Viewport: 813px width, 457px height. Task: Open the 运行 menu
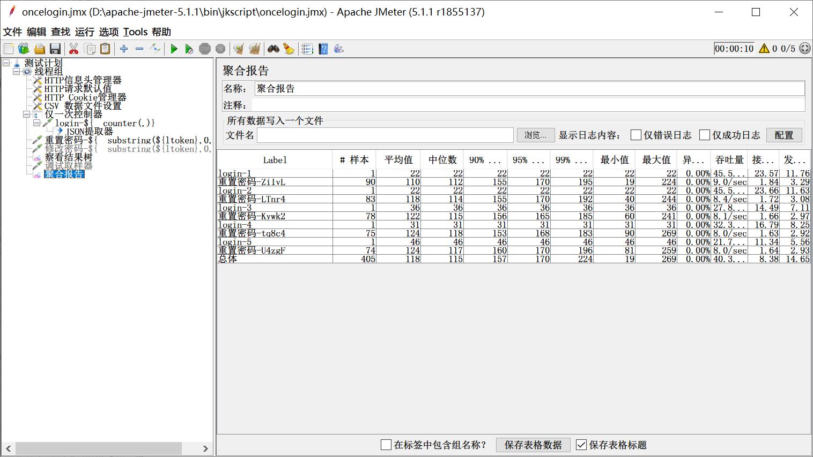[84, 32]
